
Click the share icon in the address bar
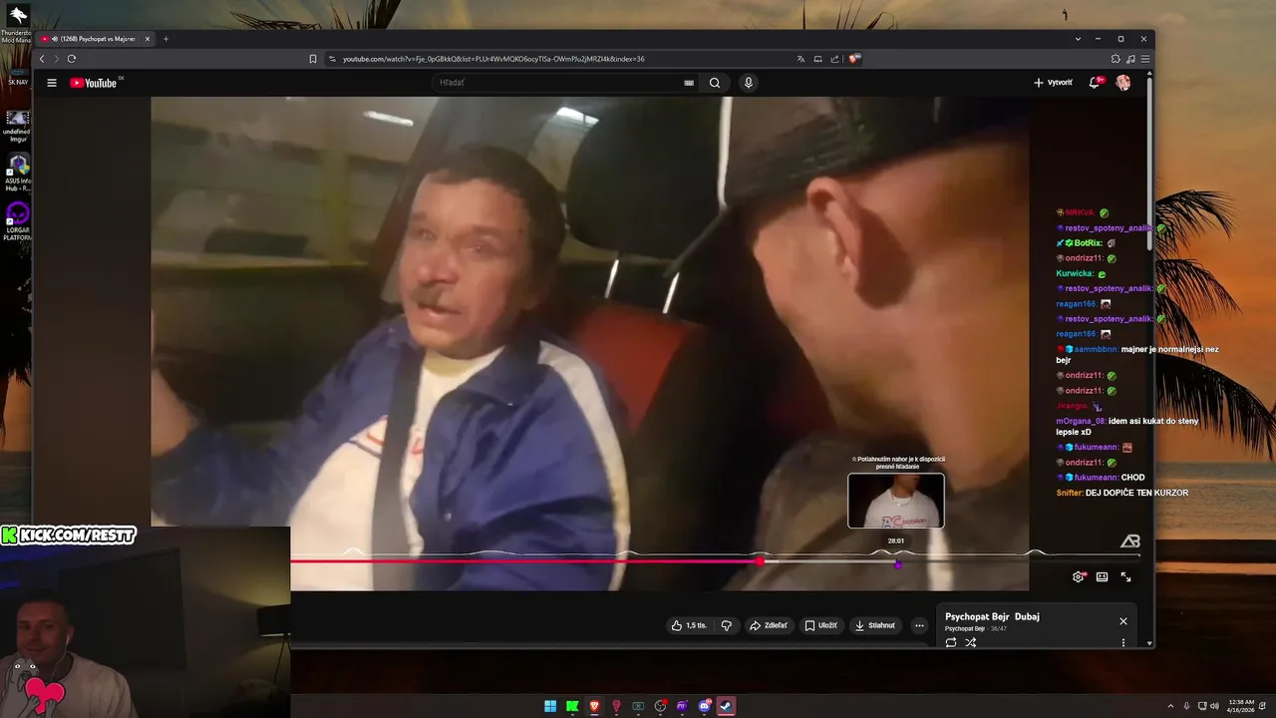pyautogui.click(x=834, y=59)
